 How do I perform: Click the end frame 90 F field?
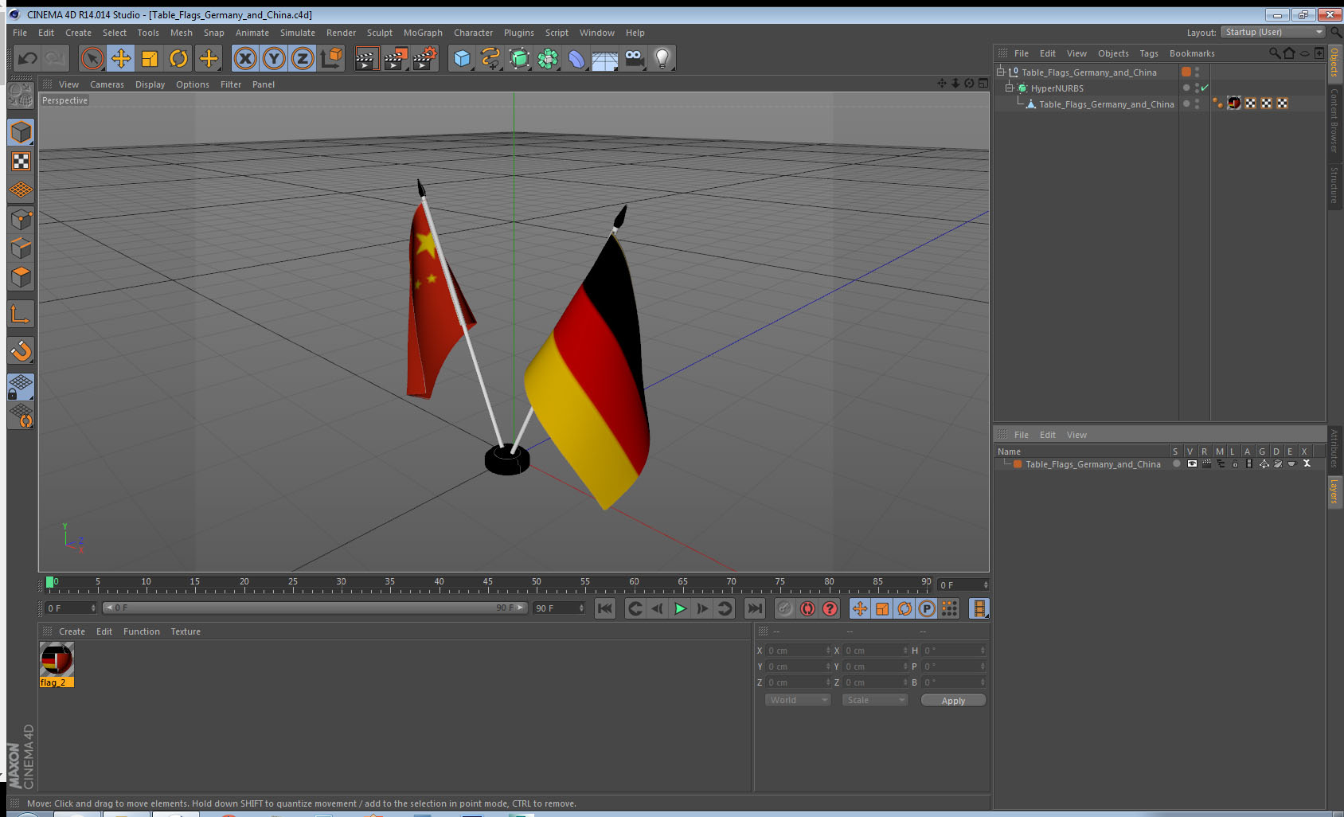point(559,608)
